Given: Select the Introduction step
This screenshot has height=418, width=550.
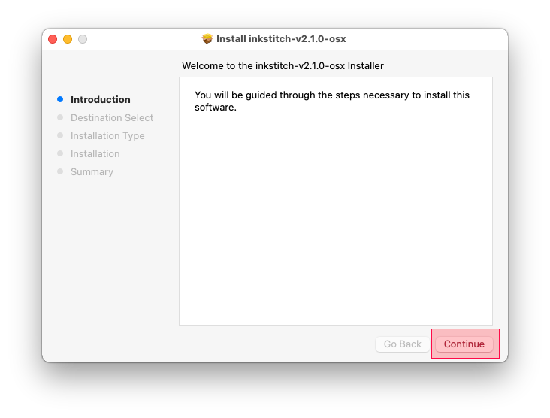Looking at the screenshot, I should point(101,100).
